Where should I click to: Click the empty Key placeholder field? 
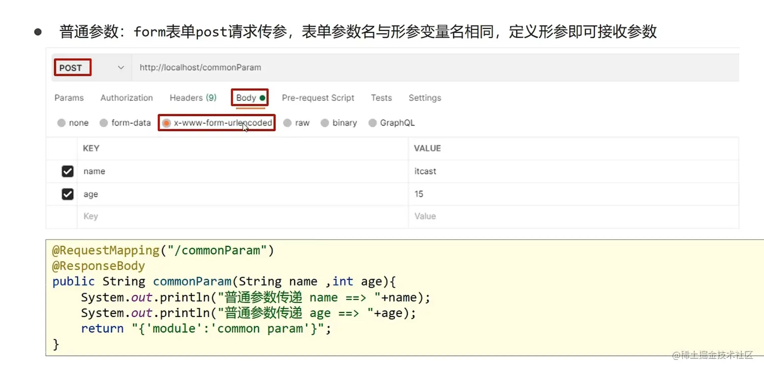point(243,217)
